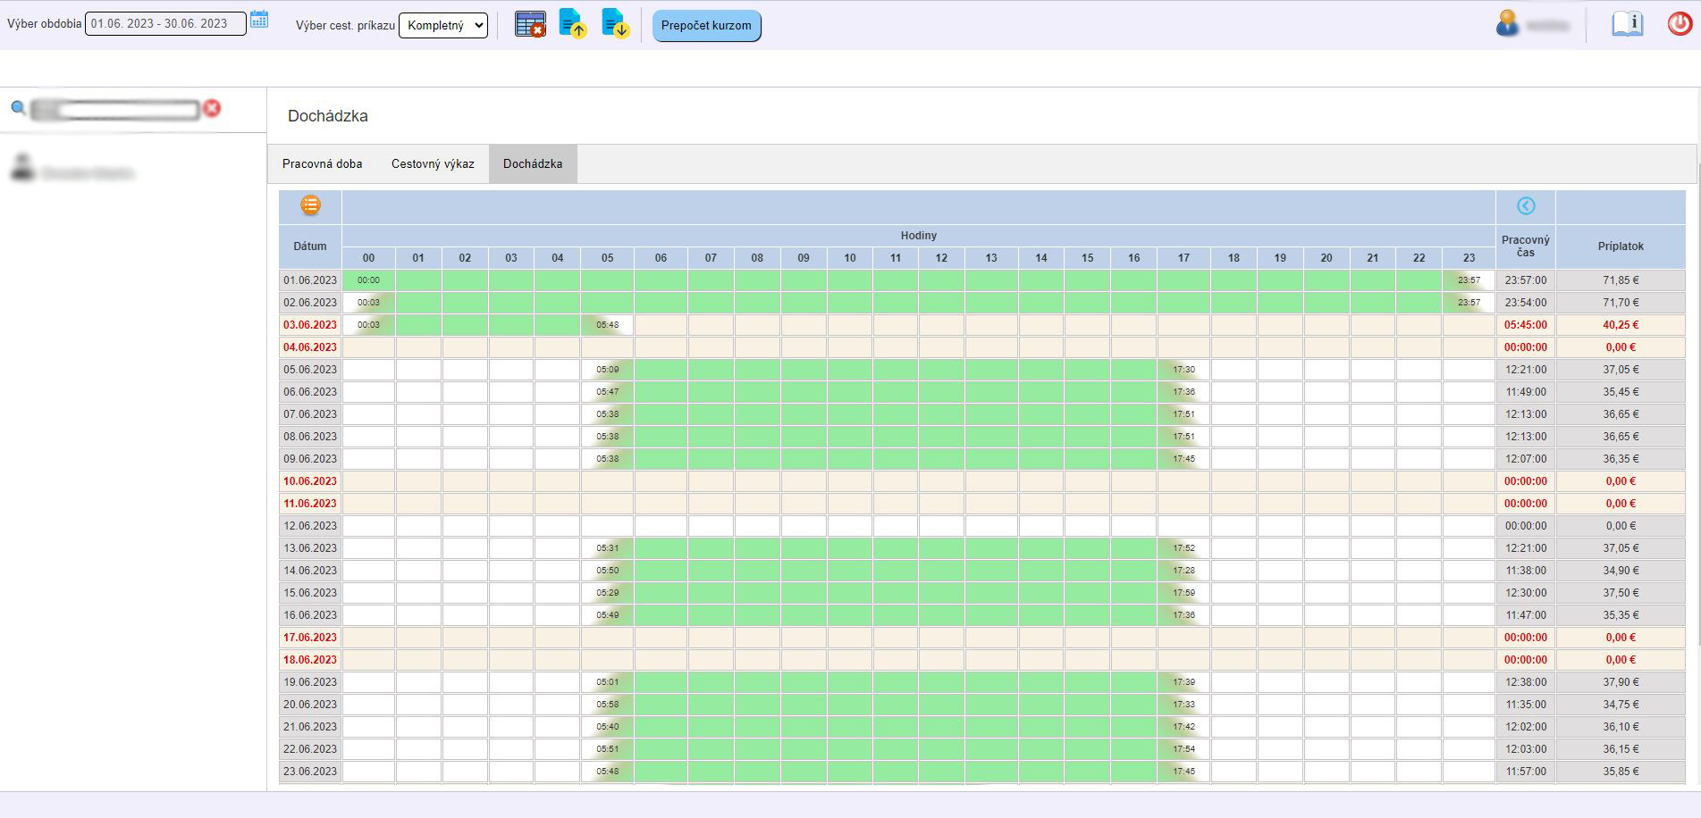The height and width of the screenshot is (818, 1701).
Task: Select the 01.06.2023 date row
Action: pos(310,280)
